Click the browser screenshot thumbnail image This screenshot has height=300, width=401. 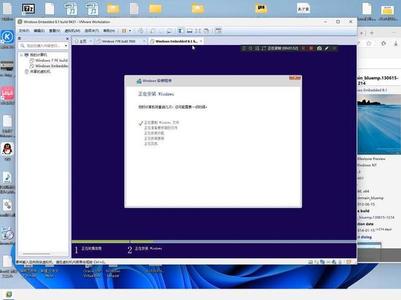click(x=379, y=124)
